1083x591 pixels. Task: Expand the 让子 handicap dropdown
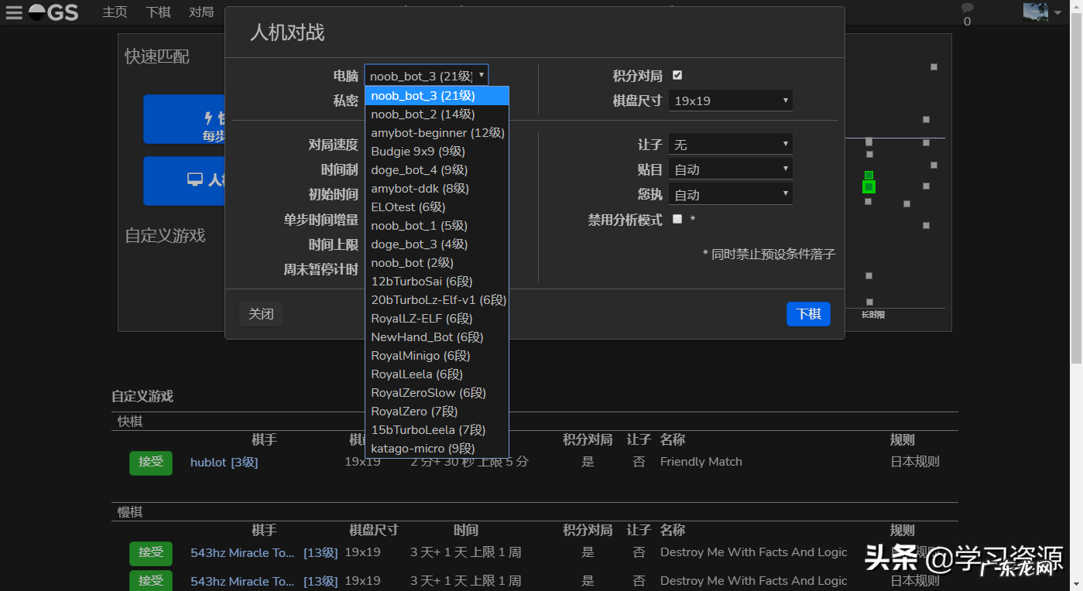730,145
